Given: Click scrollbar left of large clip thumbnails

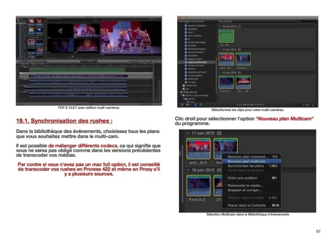Looking at the screenshot, I should pyautogui.click(x=182, y=173).
